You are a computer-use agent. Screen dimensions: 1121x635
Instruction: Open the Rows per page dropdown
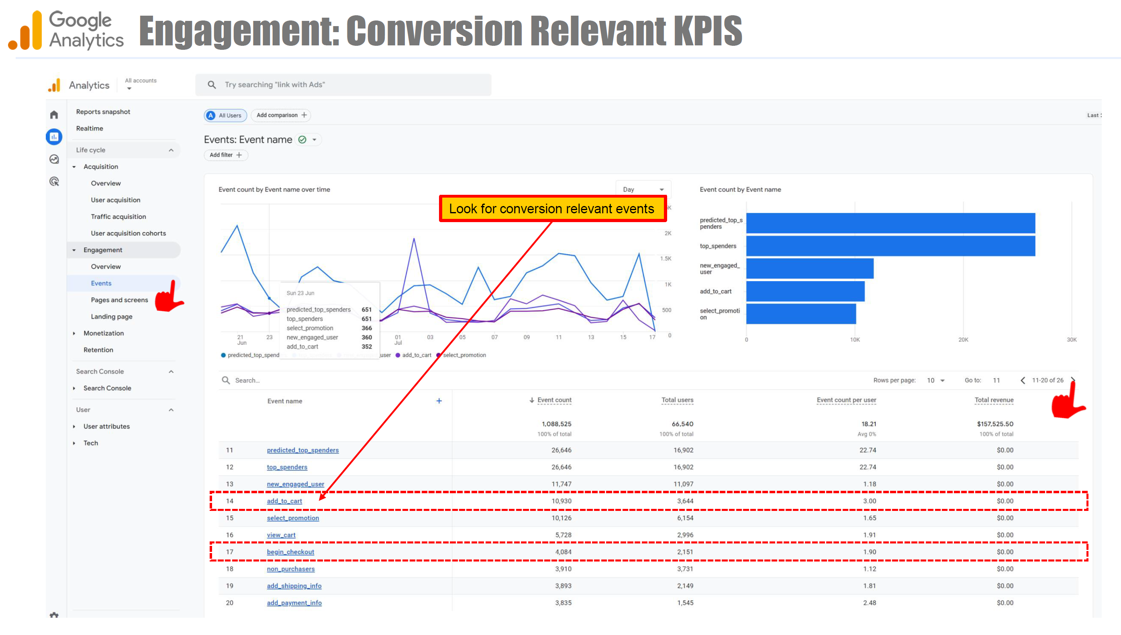[x=936, y=380]
